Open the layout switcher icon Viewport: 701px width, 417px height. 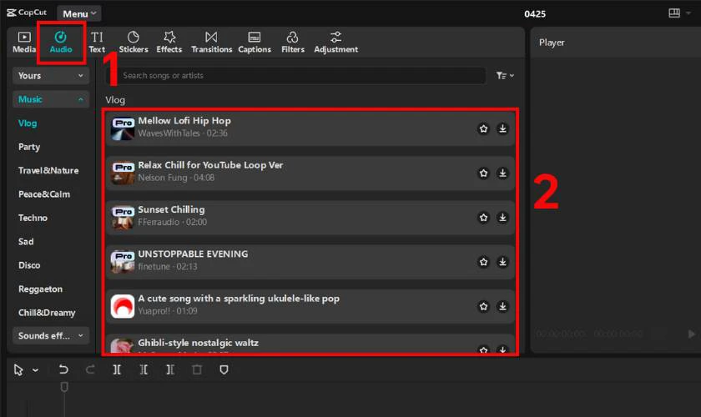point(674,13)
